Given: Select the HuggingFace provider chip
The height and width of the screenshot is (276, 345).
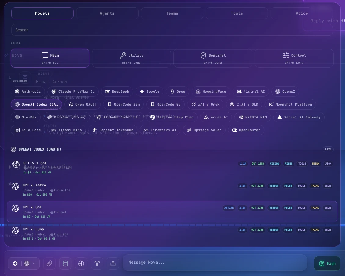Looking at the screenshot, I should (211, 91).
